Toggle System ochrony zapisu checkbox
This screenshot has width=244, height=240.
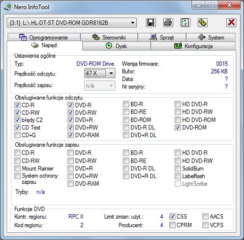click(x=17, y=176)
